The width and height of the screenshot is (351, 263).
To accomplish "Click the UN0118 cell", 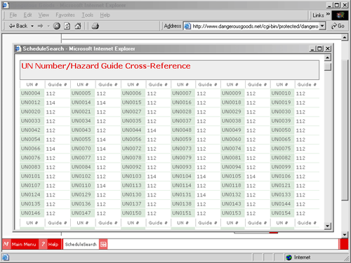I will tap(232, 185).
